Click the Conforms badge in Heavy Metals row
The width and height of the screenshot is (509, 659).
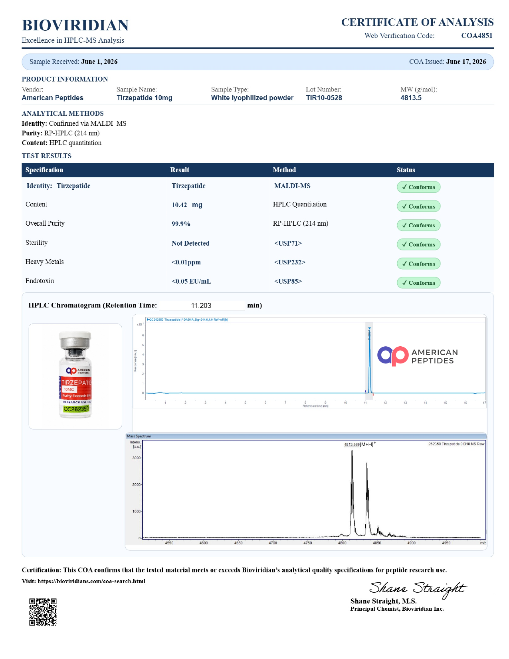(x=418, y=264)
